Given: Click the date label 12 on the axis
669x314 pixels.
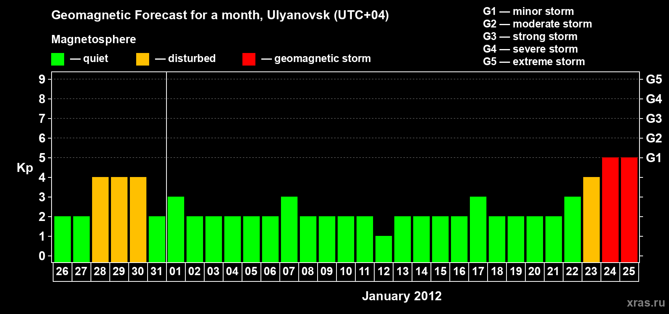Looking at the screenshot, I should (x=384, y=272).
